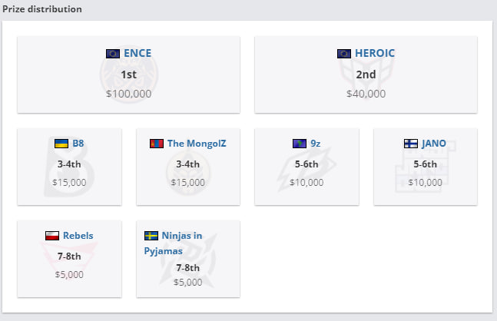497x321 pixels.
Task: Visit The MongolZ team page
Action: pyautogui.click(x=197, y=144)
